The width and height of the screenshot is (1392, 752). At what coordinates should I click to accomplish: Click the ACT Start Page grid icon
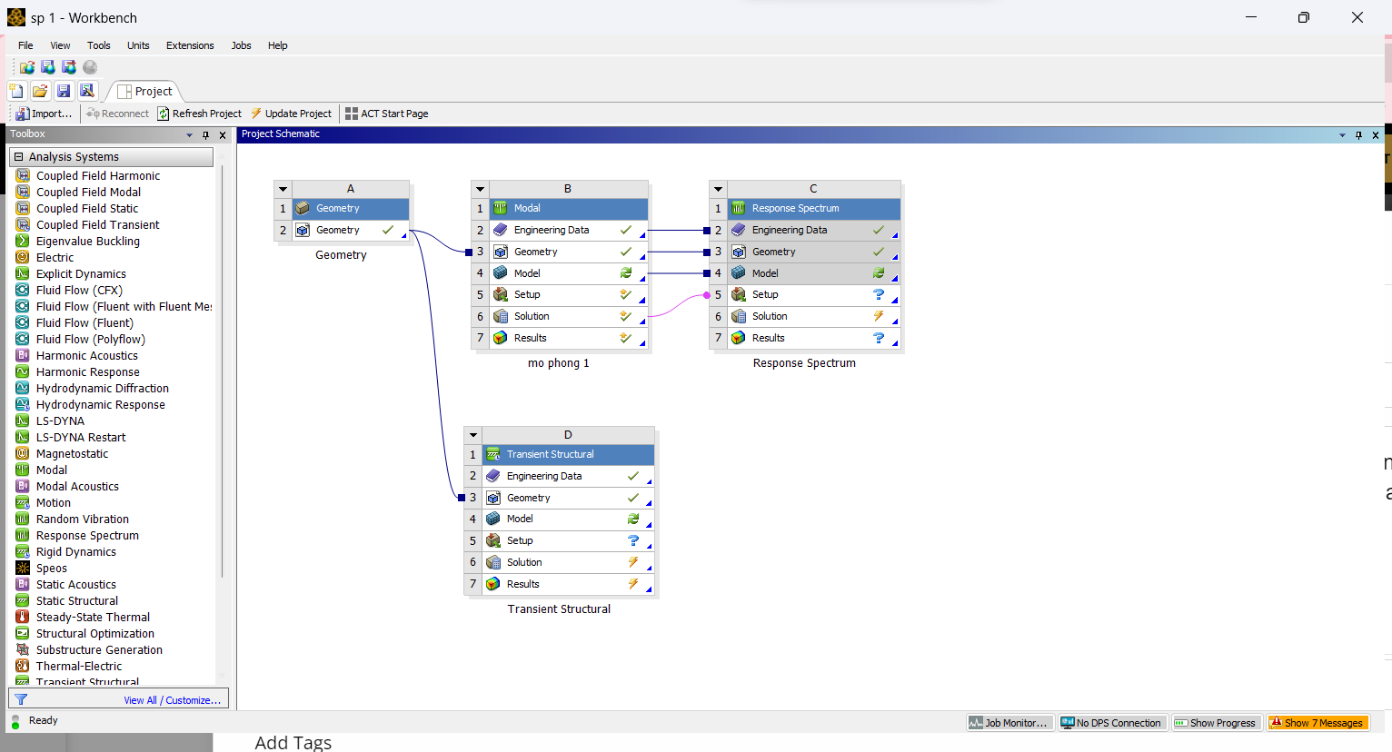352,114
